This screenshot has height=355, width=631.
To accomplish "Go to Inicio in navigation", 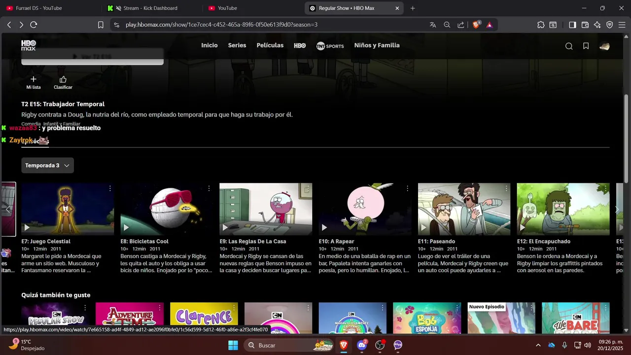I will pyautogui.click(x=210, y=45).
